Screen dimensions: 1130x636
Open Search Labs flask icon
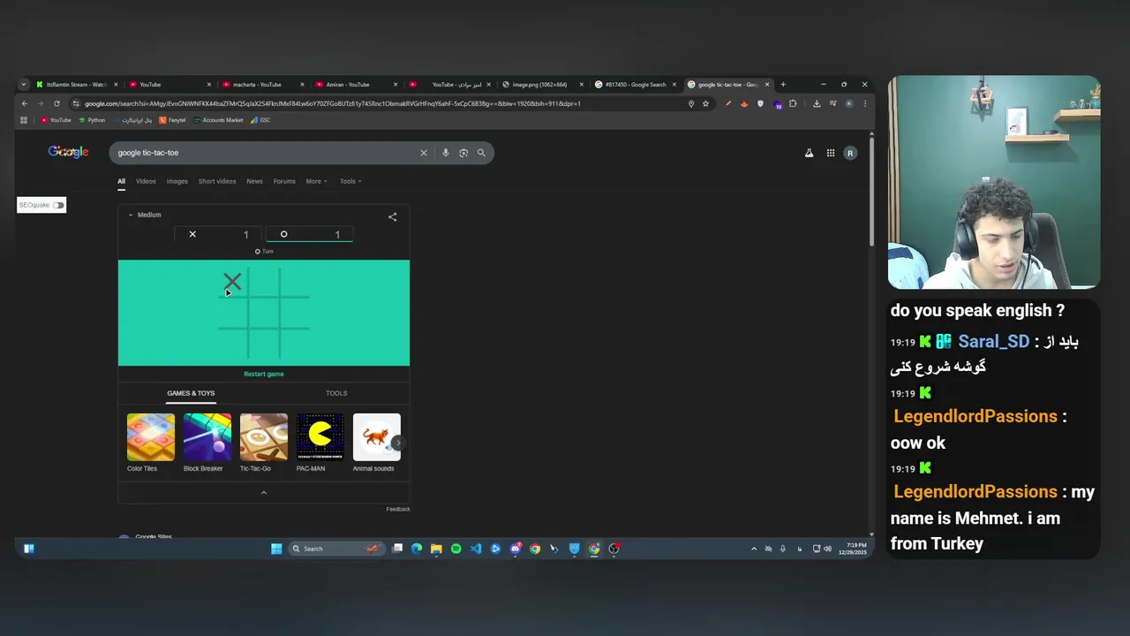[809, 153]
